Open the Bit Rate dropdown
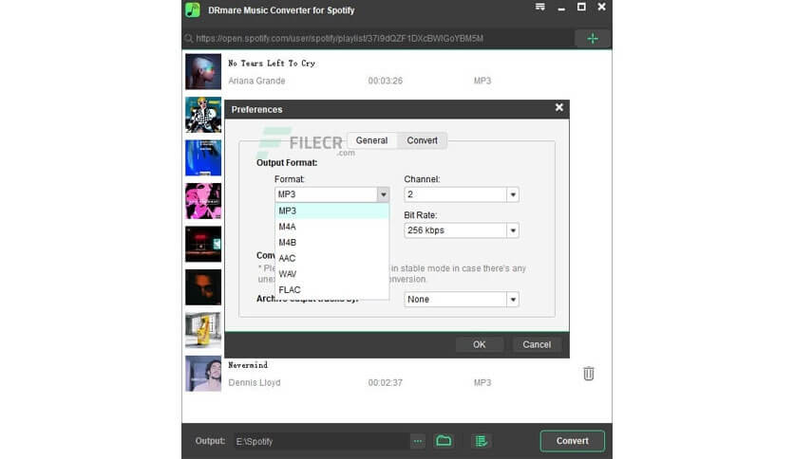This screenshot has height=459, width=794. 462,230
